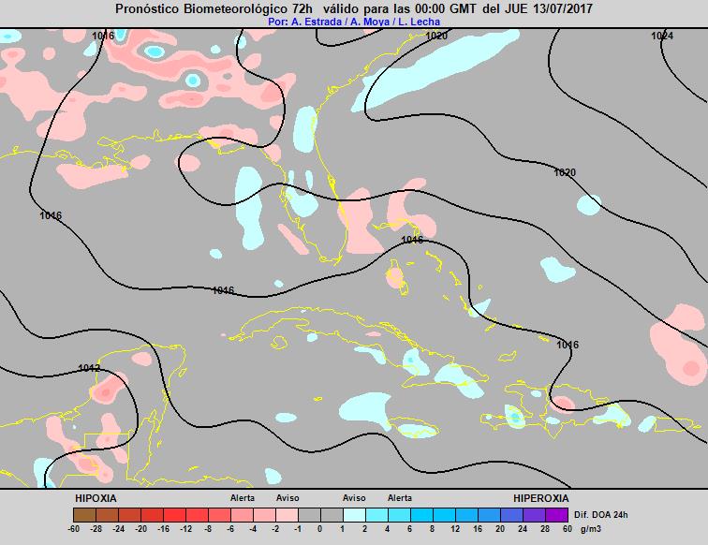Click the Aviso label on the hypoxia side

point(288,498)
